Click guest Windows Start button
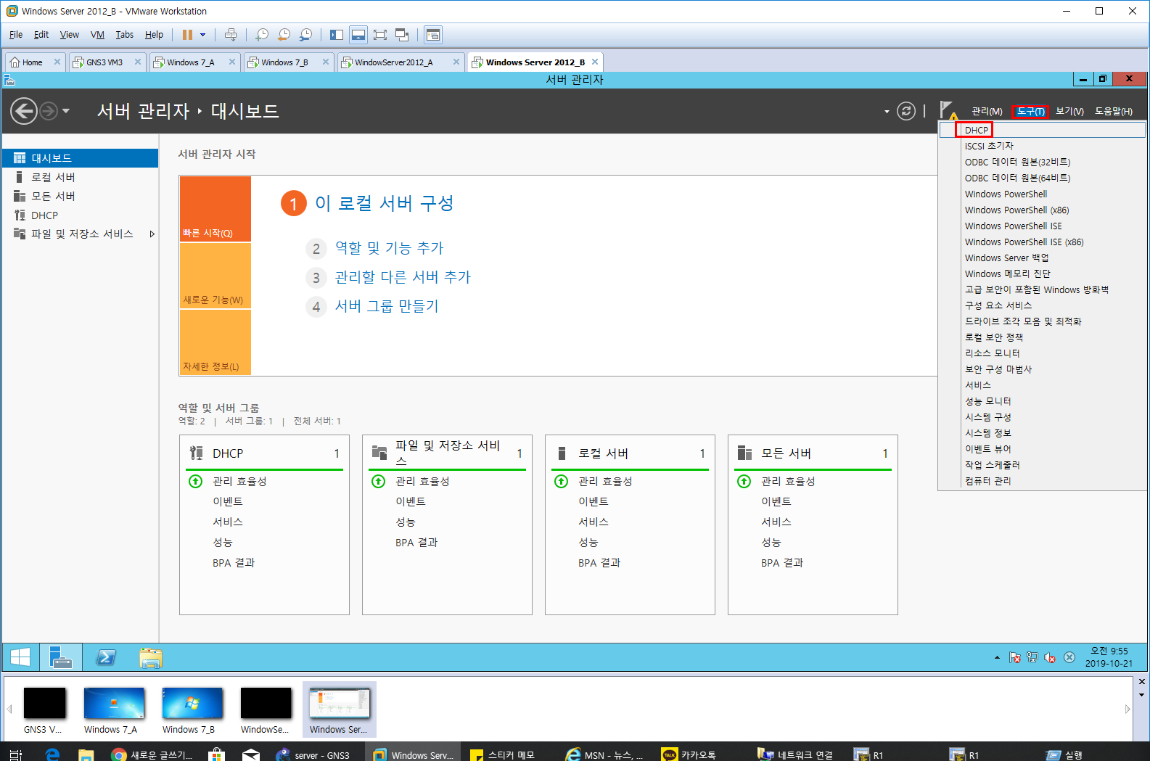The height and width of the screenshot is (761, 1150). point(20,657)
